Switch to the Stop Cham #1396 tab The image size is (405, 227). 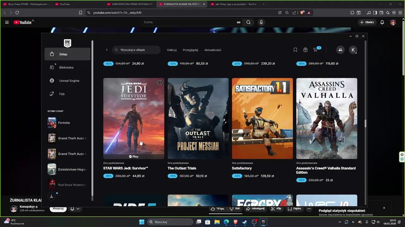tap(25, 4)
